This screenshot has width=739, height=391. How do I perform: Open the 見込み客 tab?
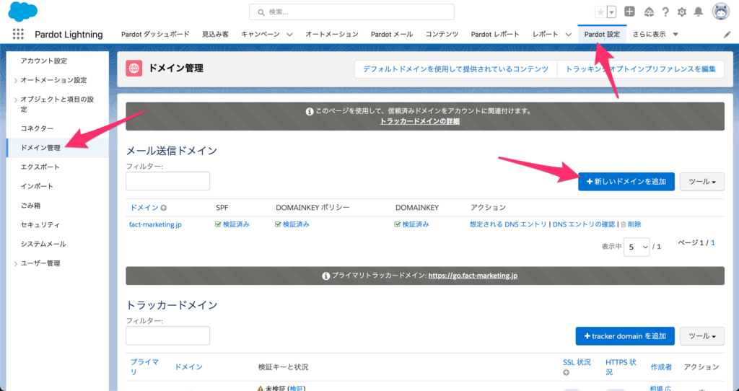tap(215, 34)
